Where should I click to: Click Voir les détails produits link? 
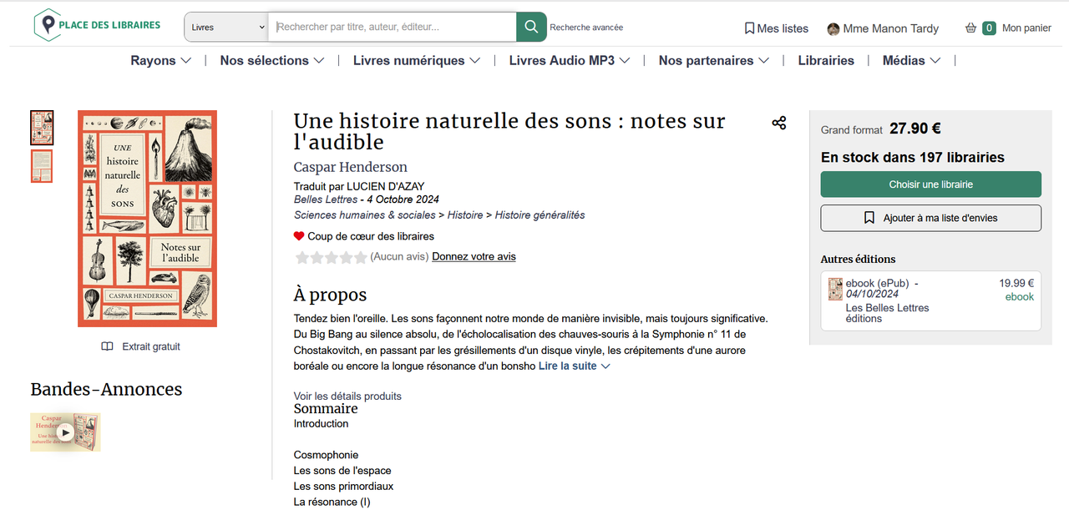coord(347,396)
